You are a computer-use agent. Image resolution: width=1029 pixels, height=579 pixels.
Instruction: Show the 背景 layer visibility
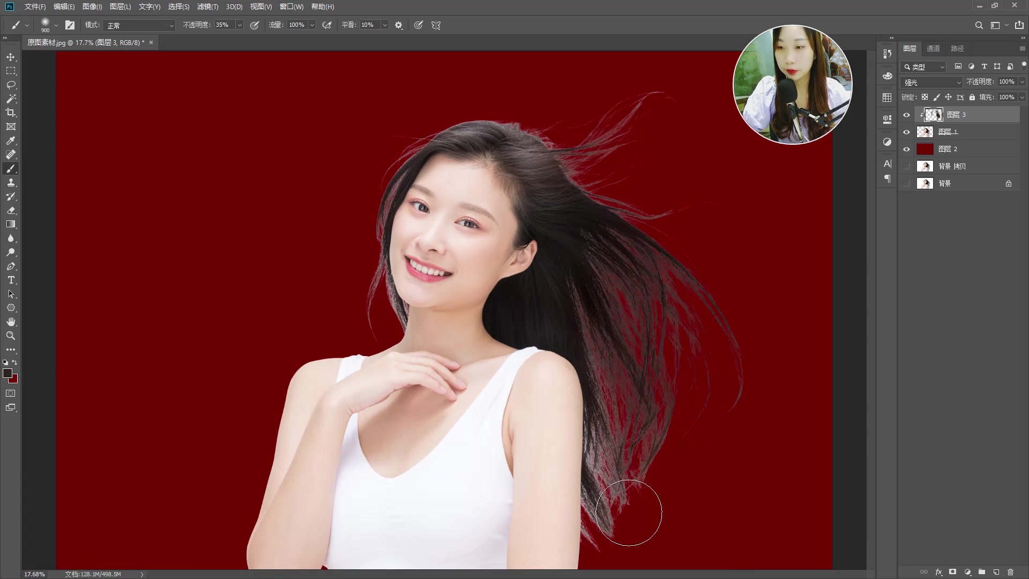pyautogui.click(x=907, y=183)
